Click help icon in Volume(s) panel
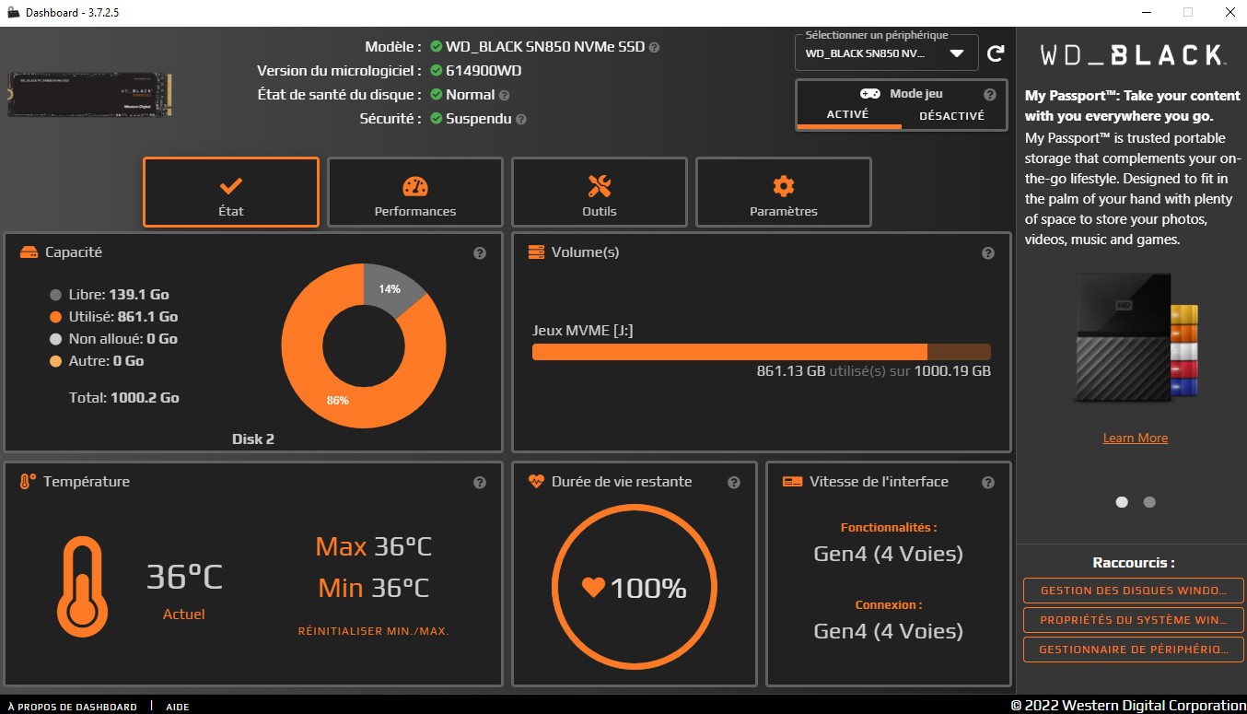The image size is (1247, 714). click(x=988, y=253)
